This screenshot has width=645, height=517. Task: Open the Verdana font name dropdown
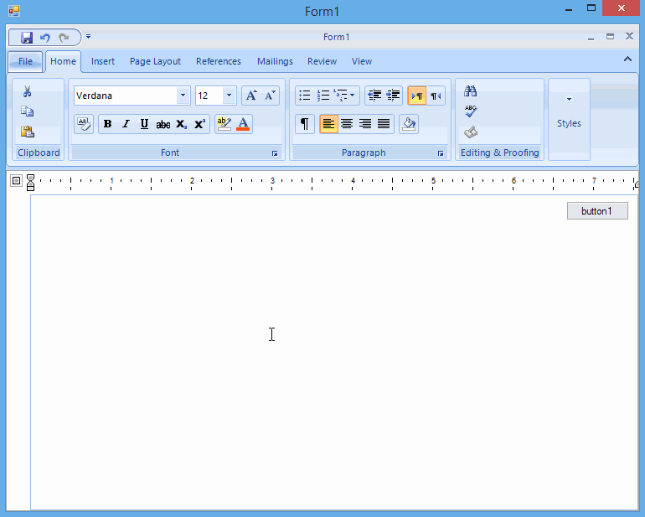183,96
